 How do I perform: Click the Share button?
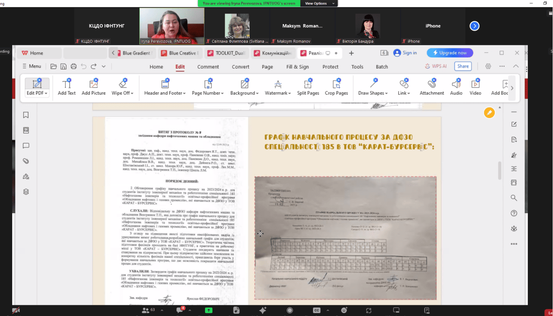(463, 66)
